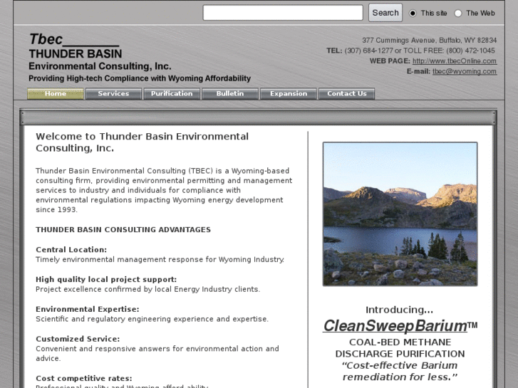This screenshot has width=518, height=388.
Task: Select 'The Web' radio option
Action: click(458, 14)
